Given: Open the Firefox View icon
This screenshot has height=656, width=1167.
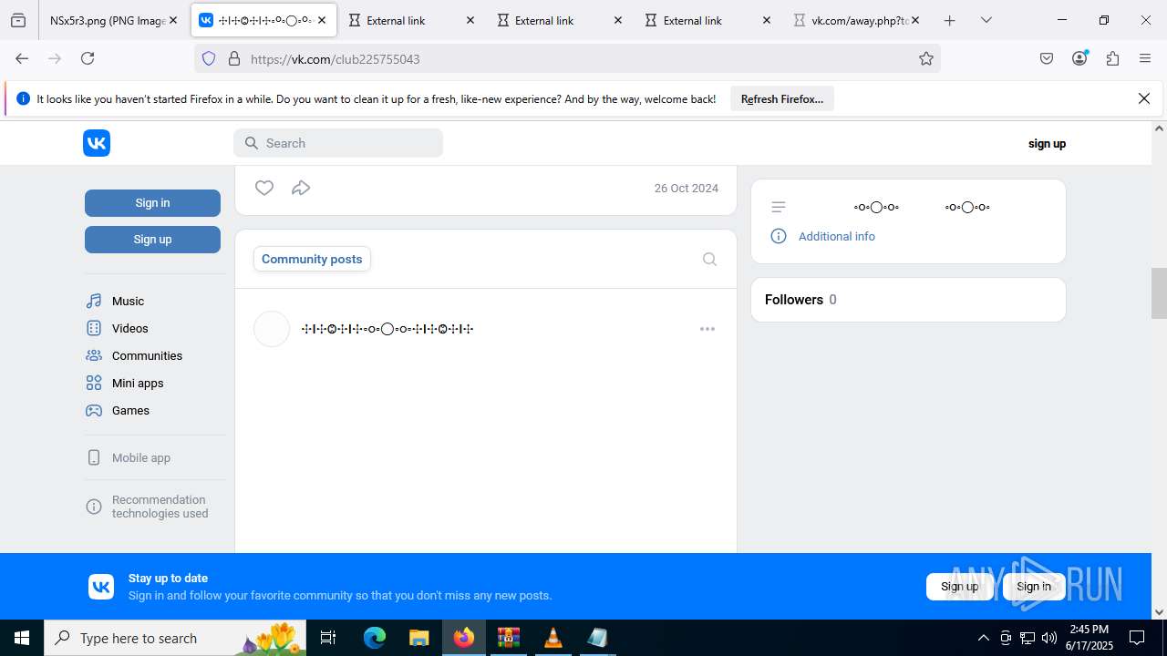Looking at the screenshot, I should 18,20.
